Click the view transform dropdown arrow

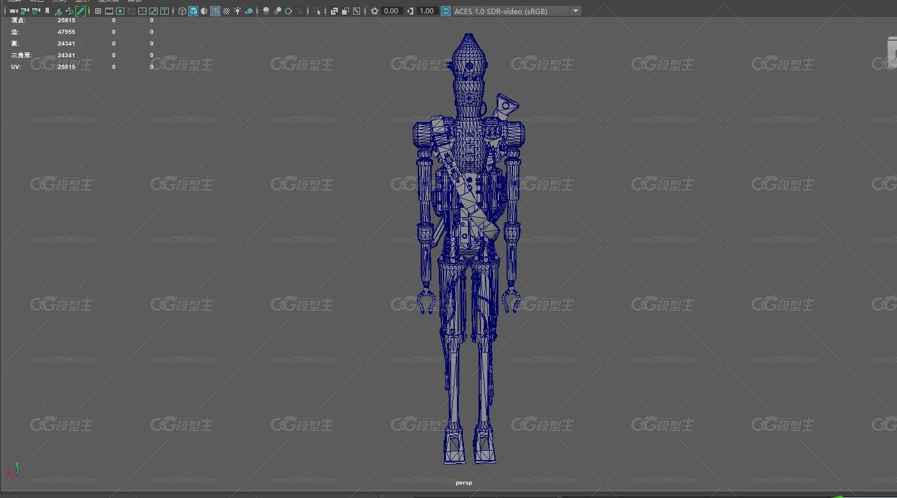[575, 11]
